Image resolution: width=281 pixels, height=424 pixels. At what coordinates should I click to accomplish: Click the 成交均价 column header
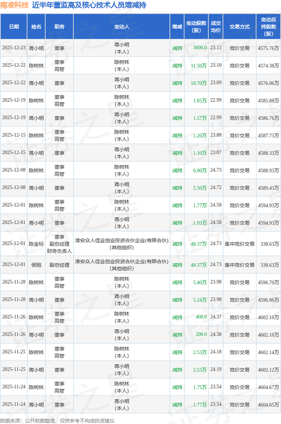click(216, 27)
